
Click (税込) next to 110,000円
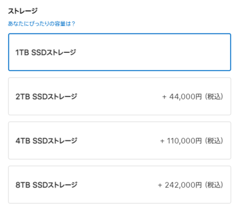214,141
